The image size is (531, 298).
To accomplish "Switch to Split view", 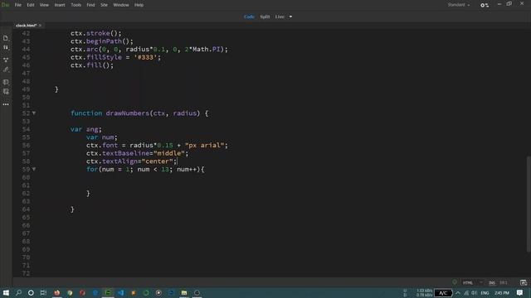I will click(265, 17).
